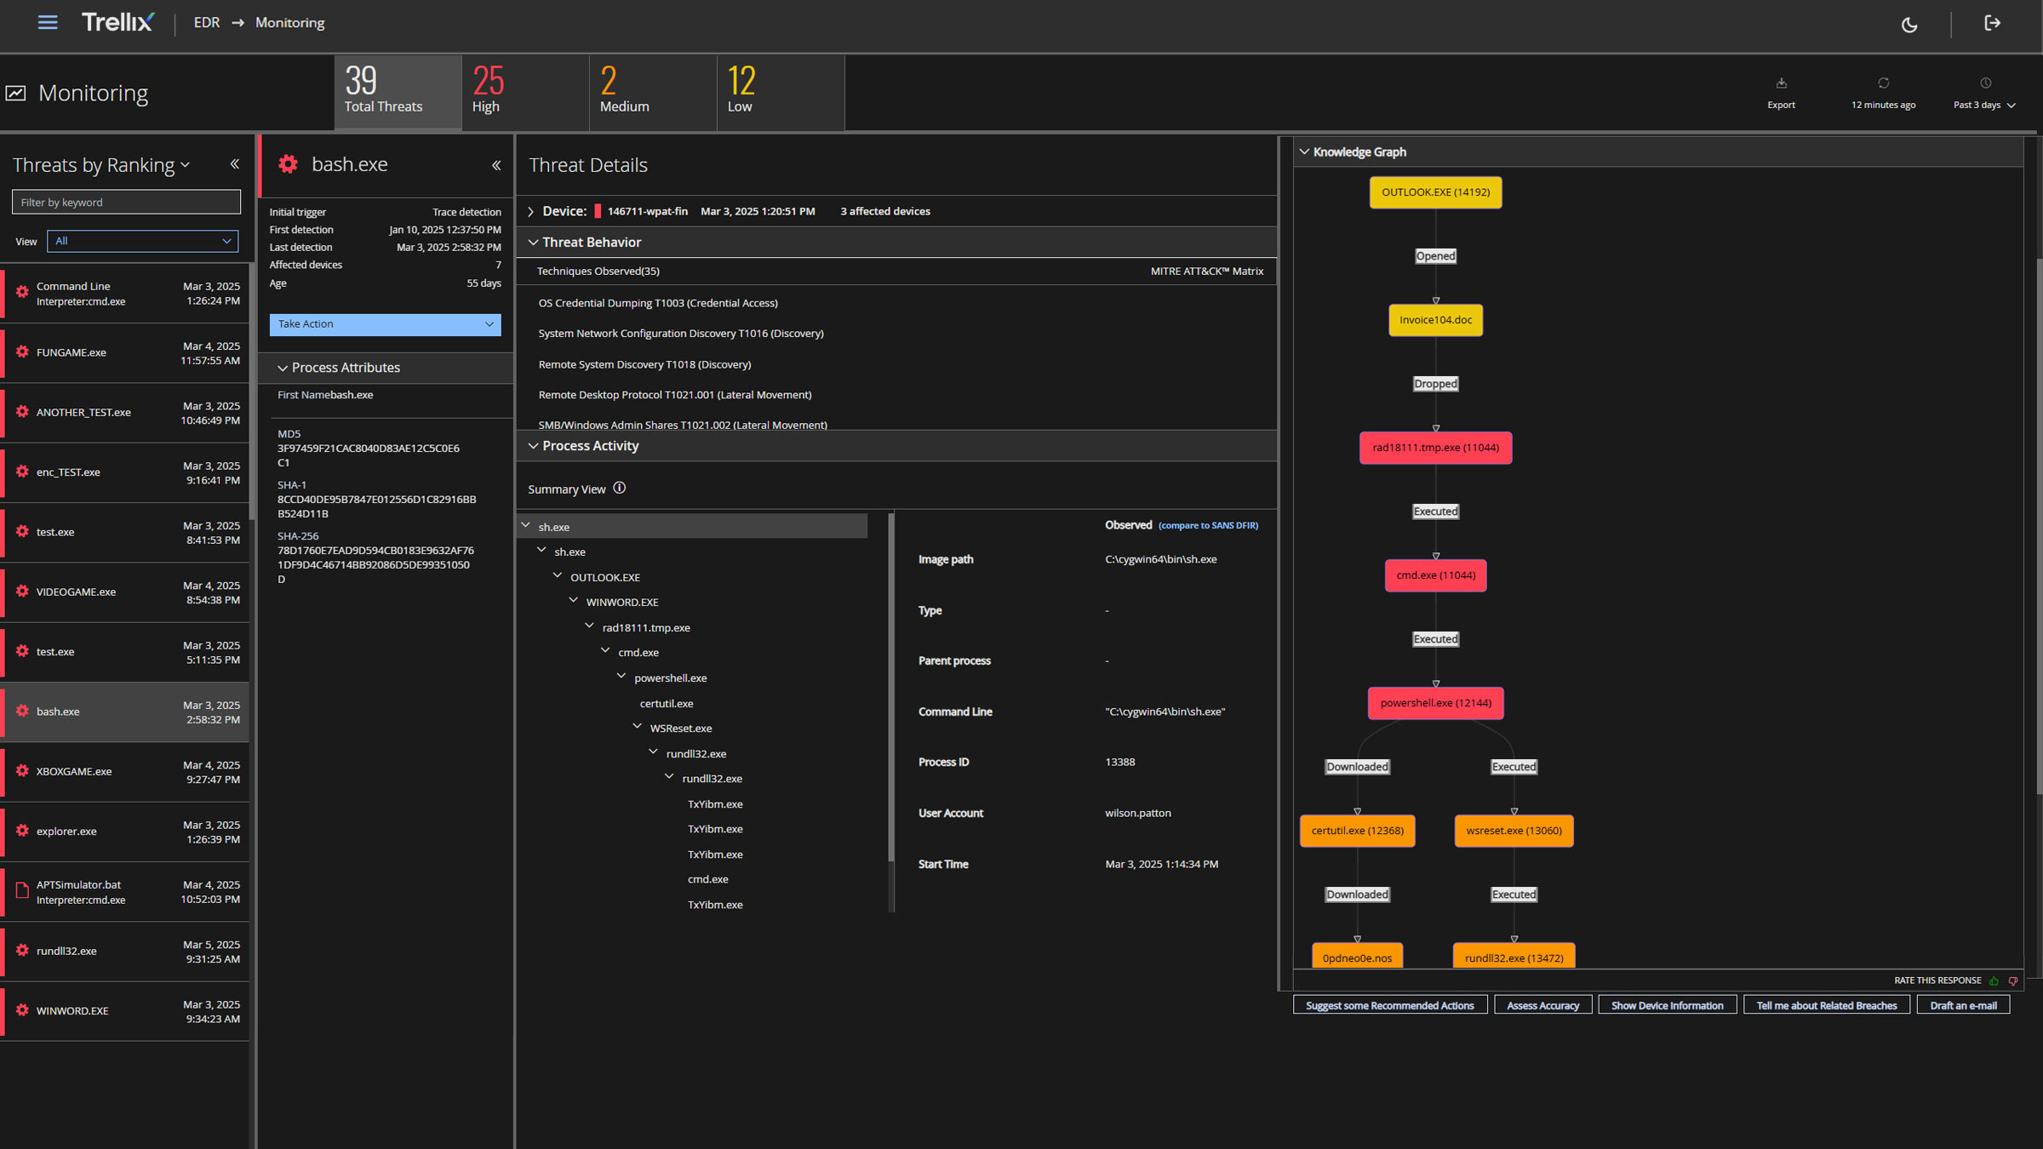Click certutil.exe (12368) graph node
The image size is (2043, 1149).
[x=1357, y=831]
